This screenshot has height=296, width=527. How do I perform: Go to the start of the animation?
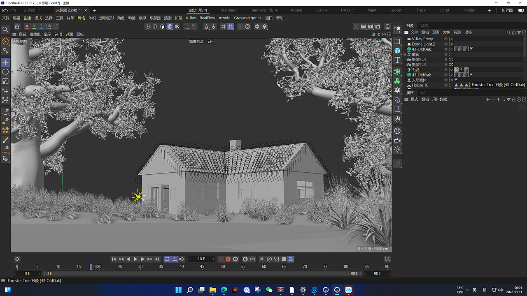114,259
